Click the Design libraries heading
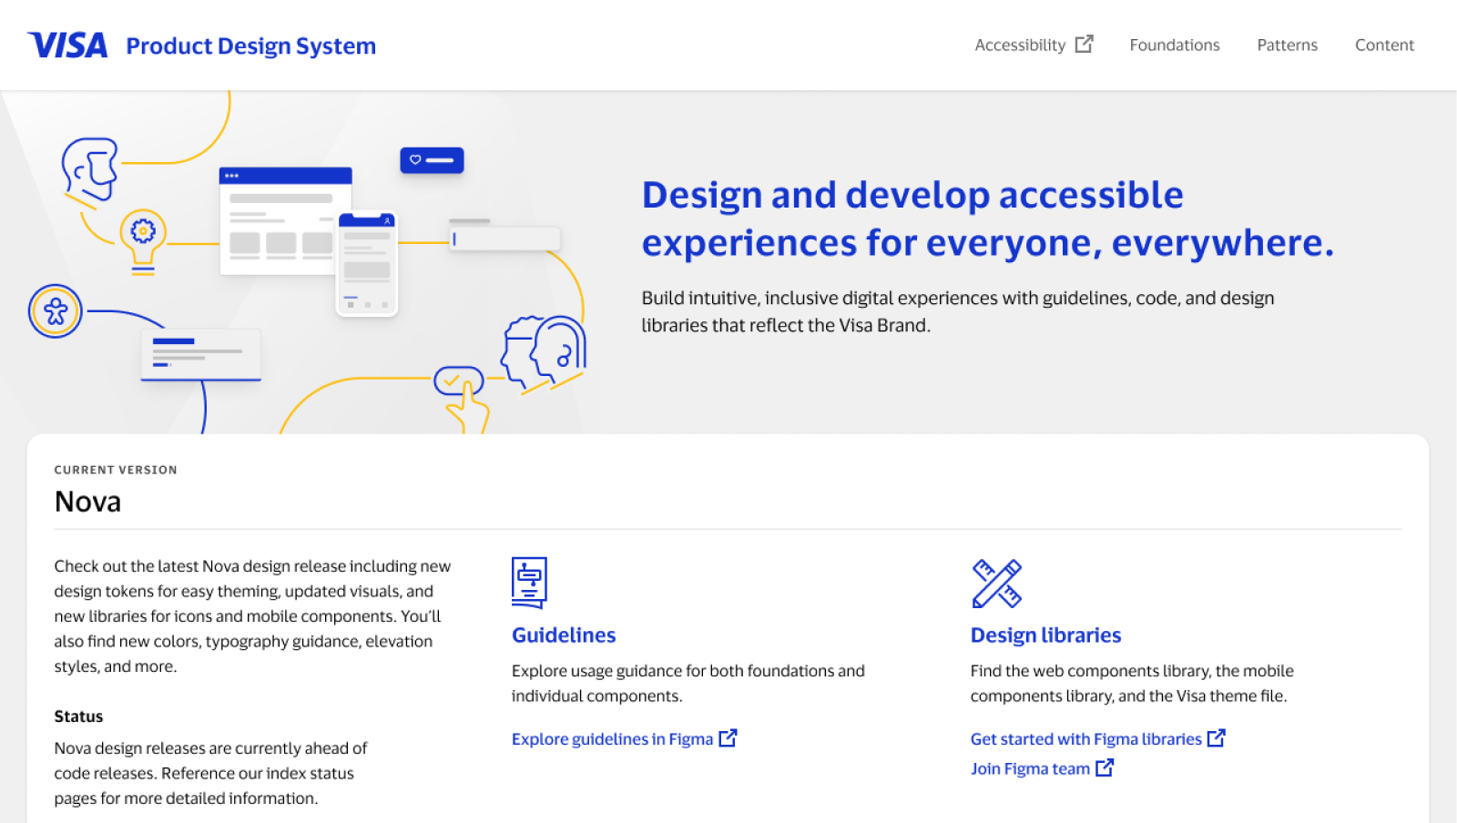1457x823 pixels. click(x=1045, y=635)
